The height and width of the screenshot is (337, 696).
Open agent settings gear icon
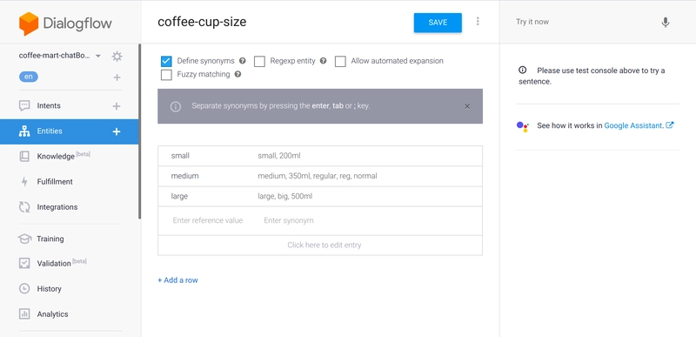click(x=117, y=57)
